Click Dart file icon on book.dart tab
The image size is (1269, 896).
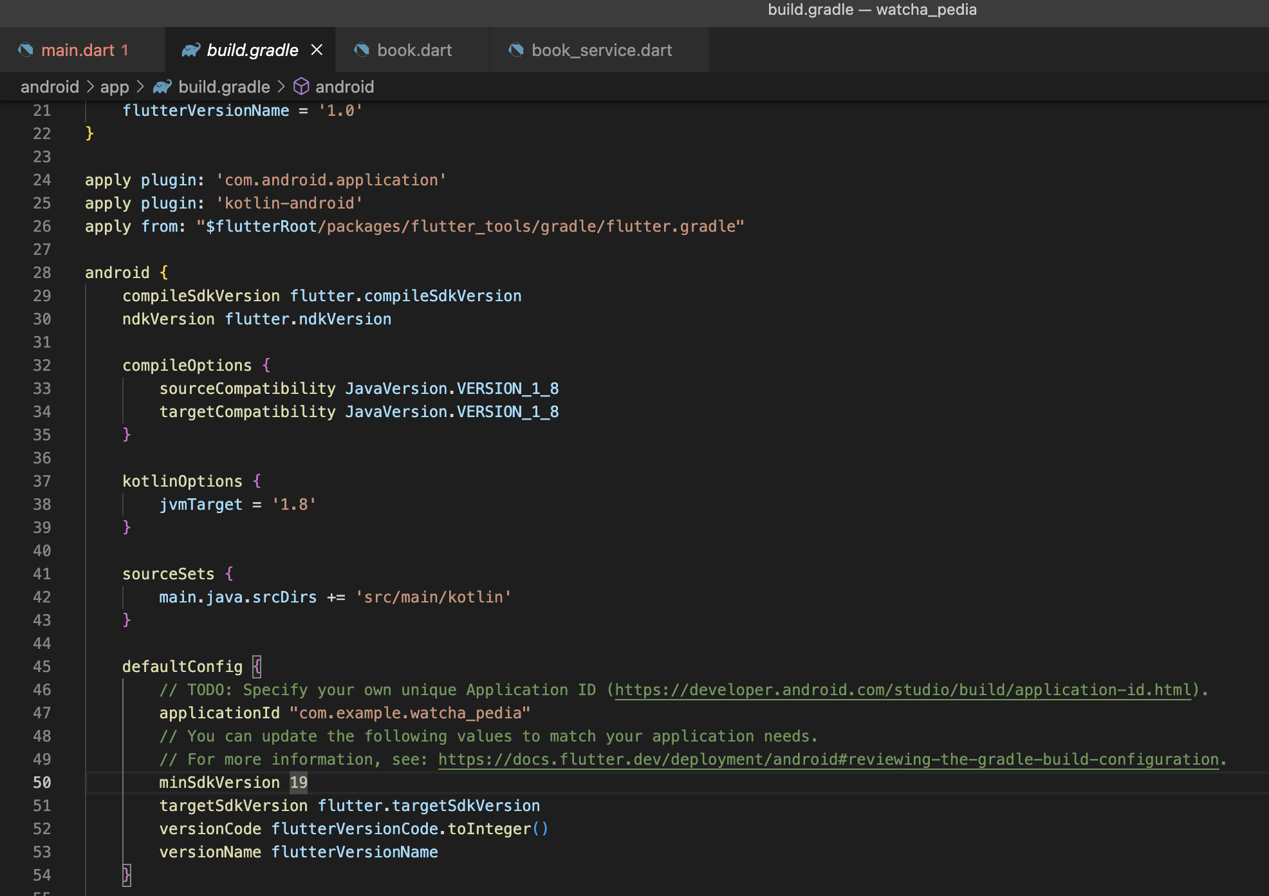pos(362,50)
